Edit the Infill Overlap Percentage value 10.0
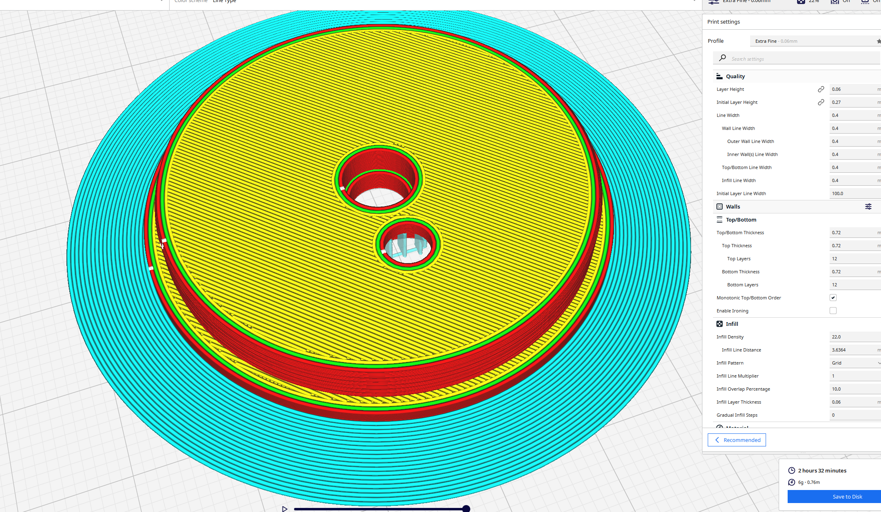This screenshot has width=881, height=512. (855, 389)
